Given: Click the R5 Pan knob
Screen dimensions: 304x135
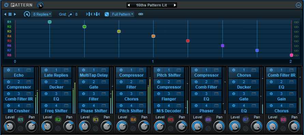Looking at the screenshot, I should point(182,127).
